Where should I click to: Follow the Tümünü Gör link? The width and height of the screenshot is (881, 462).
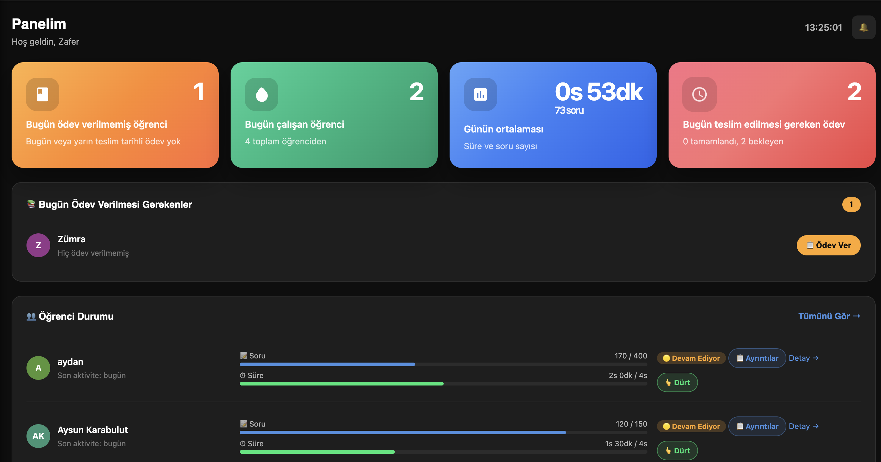829,316
